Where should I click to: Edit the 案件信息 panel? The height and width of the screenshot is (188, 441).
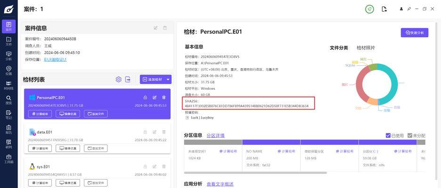pyautogui.click(x=155, y=28)
